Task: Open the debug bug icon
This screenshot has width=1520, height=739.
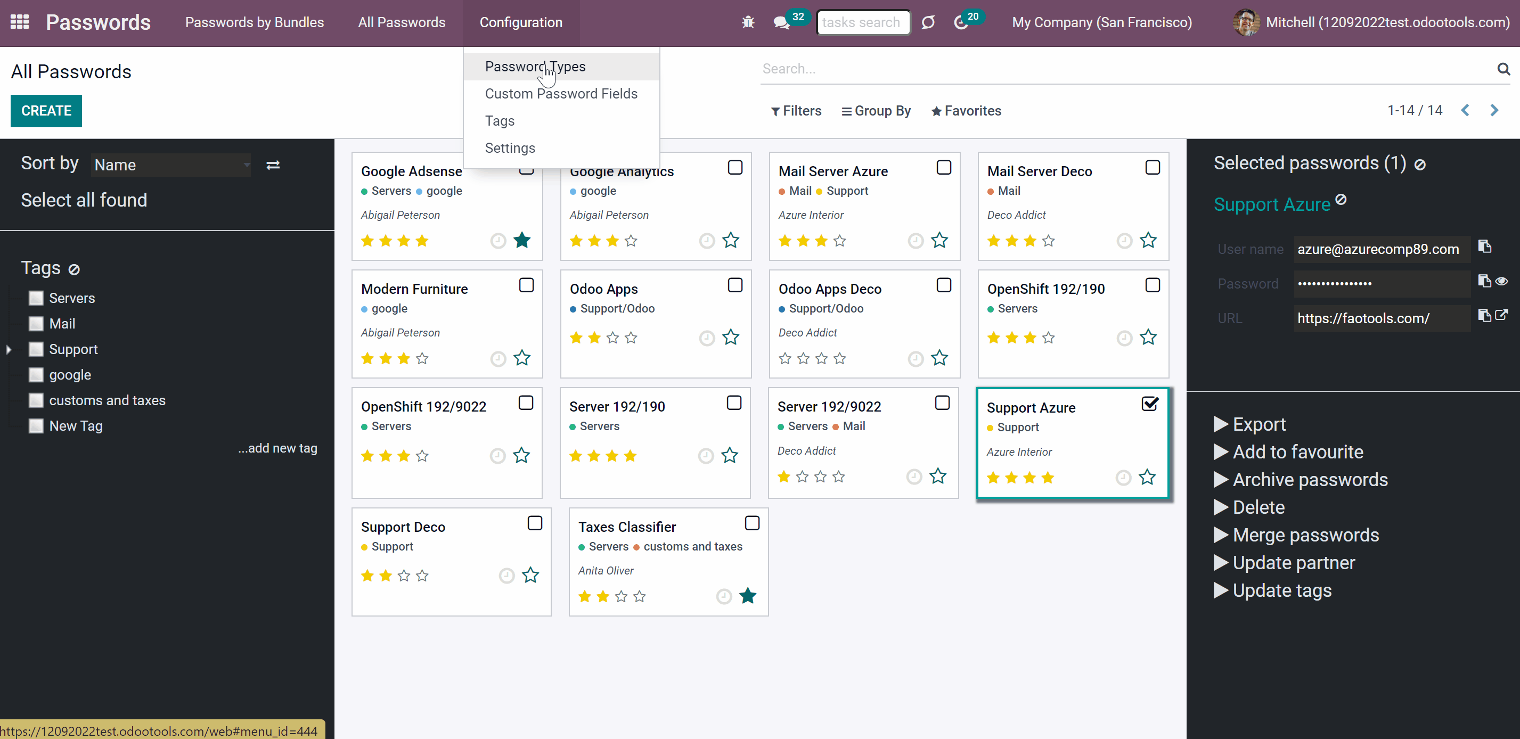Action: tap(748, 22)
